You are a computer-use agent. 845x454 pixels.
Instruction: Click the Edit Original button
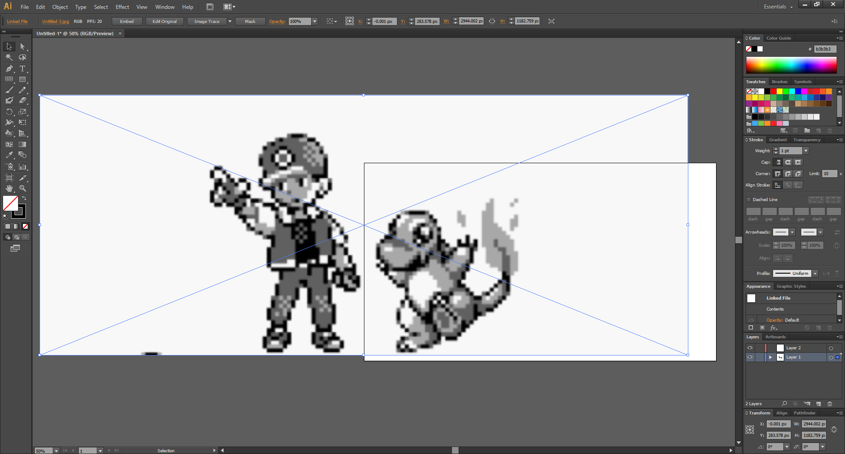165,21
